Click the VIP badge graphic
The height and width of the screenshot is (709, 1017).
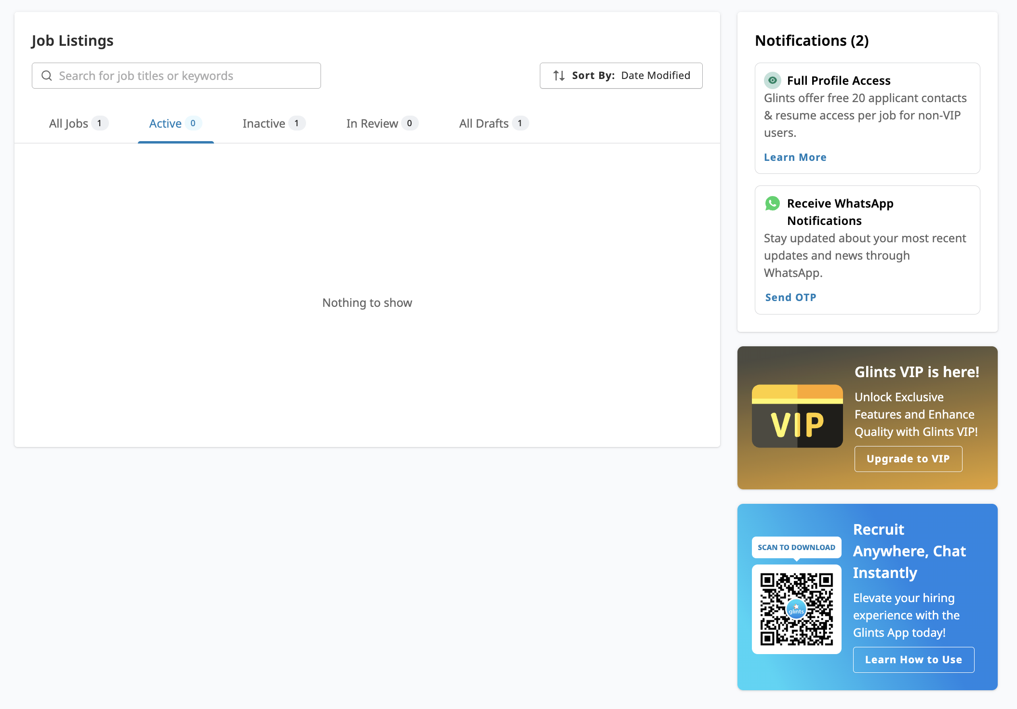pyautogui.click(x=797, y=416)
